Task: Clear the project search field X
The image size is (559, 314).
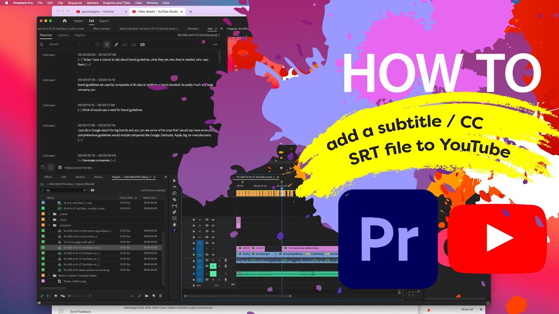Action: point(85,190)
